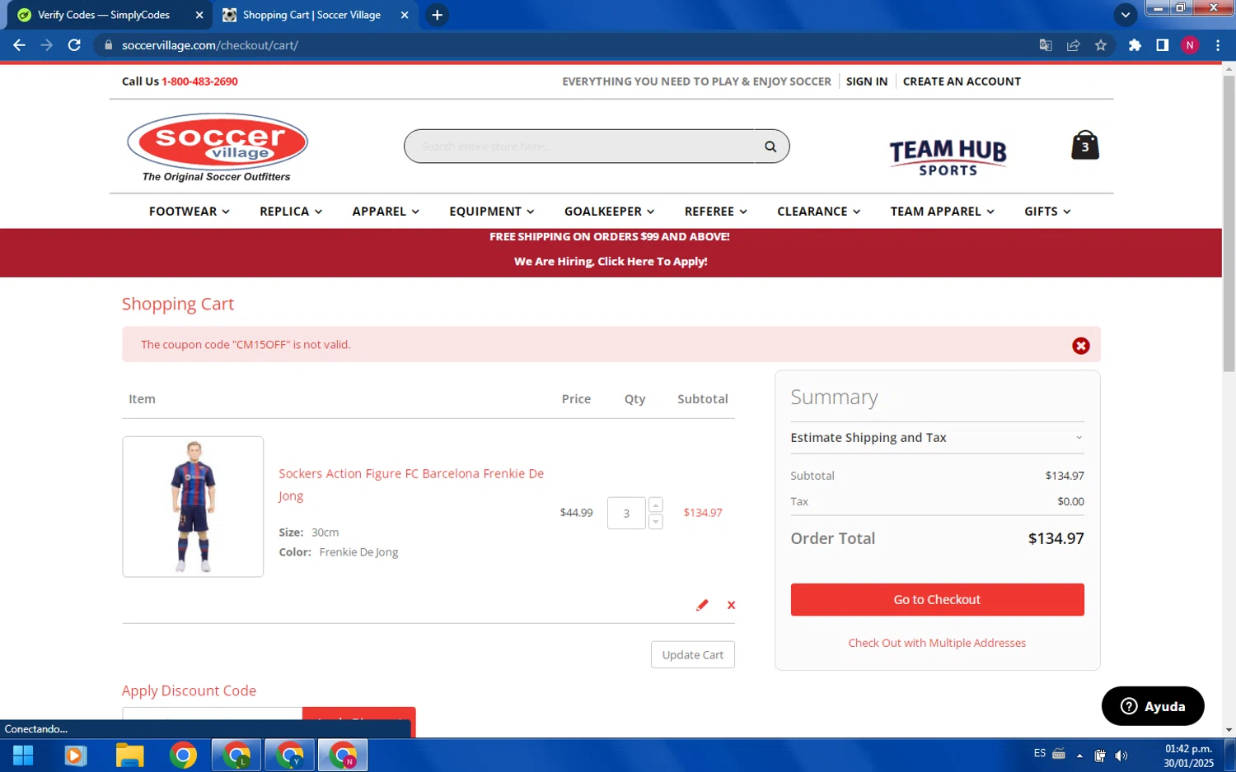
Task: Switch to Shopping Cart Soccer Village tab
Action: tap(312, 15)
